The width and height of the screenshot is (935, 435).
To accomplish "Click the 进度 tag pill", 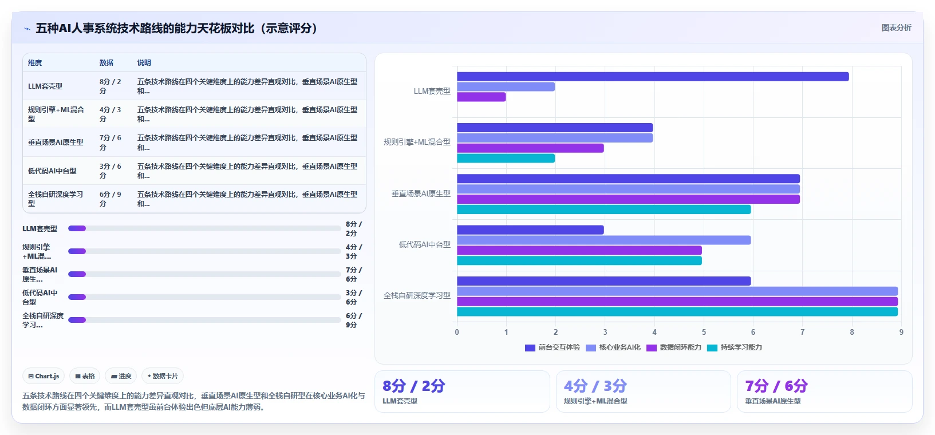I will pyautogui.click(x=121, y=376).
